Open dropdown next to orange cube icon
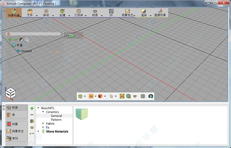The width and height of the screenshot is (231, 148). click(x=105, y=96)
